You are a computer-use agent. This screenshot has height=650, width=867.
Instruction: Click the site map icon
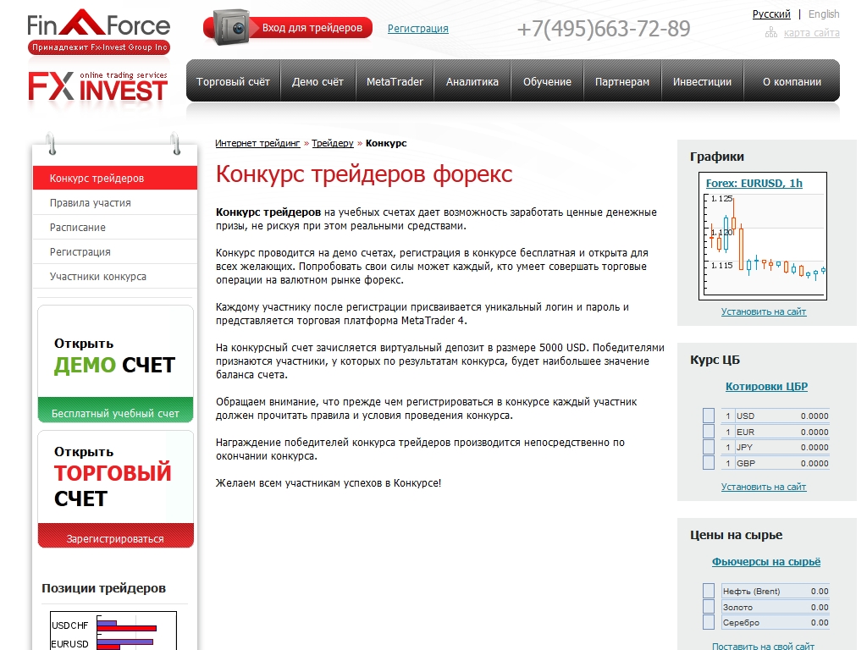click(770, 33)
